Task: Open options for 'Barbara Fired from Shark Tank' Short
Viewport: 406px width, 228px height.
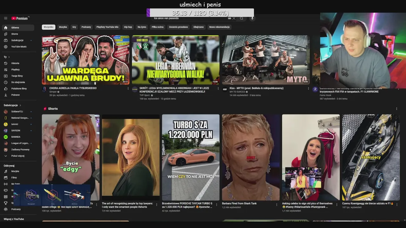Action: click(x=277, y=205)
